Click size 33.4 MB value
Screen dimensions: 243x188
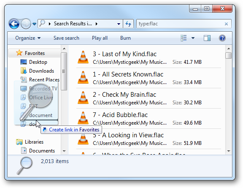pos(192,82)
